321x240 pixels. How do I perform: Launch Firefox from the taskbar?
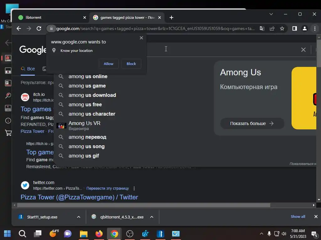point(99,234)
